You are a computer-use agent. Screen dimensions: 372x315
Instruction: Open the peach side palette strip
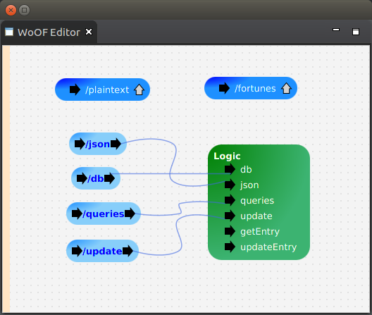click(x=6, y=179)
